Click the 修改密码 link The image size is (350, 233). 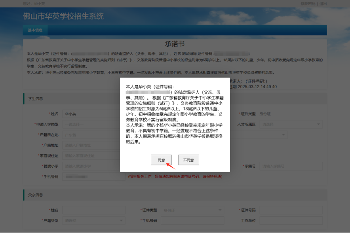tap(308, 4)
